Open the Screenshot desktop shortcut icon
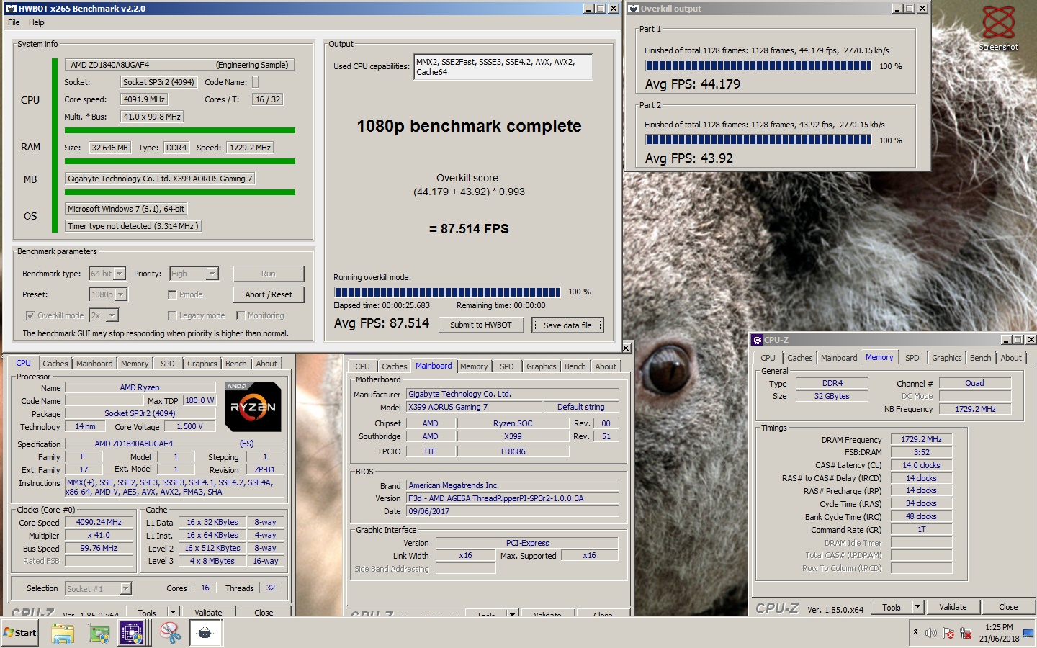The height and width of the screenshot is (648, 1037). pyautogui.click(x=999, y=28)
